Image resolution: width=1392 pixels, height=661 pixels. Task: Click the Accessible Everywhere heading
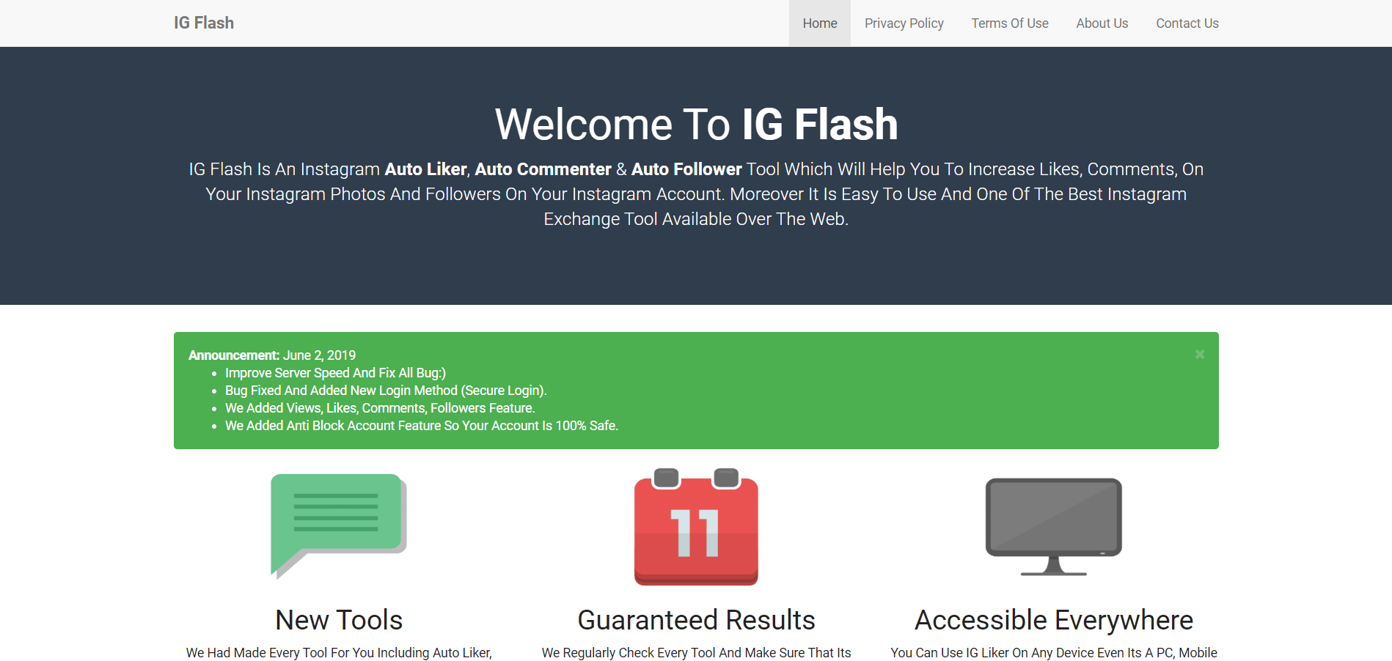click(x=1053, y=619)
